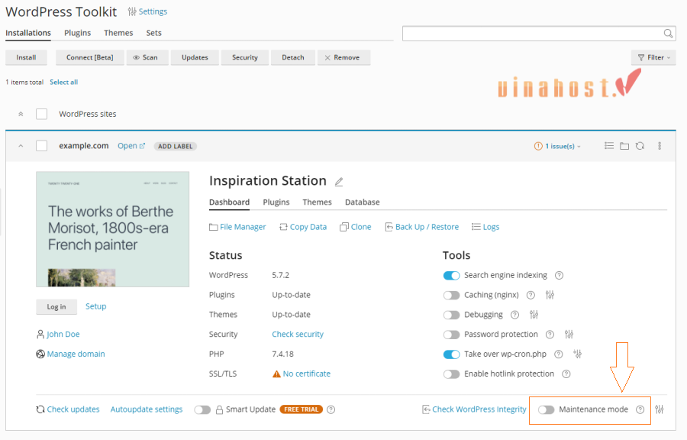Turn on Smart Update toggle

(x=202, y=409)
